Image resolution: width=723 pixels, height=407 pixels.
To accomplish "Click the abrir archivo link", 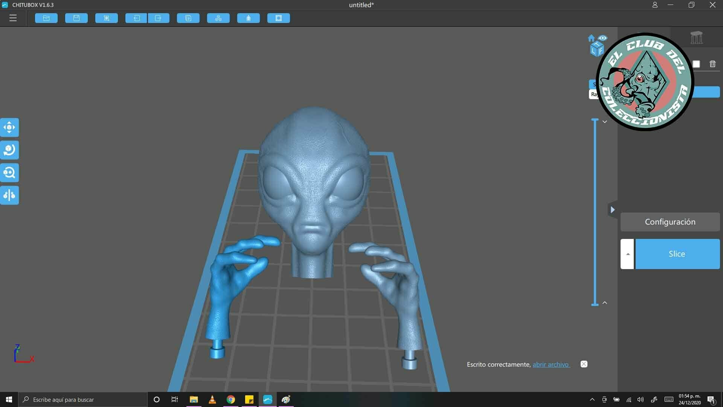I will point(551,364).
